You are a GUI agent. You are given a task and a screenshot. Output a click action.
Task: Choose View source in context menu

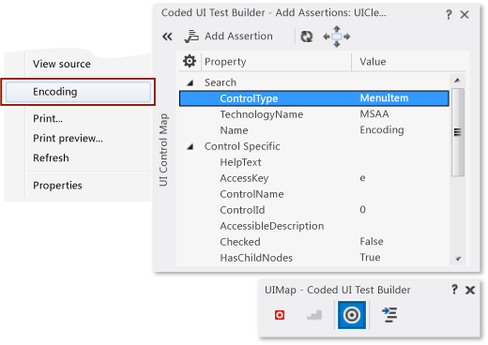[x=62, y=64]
